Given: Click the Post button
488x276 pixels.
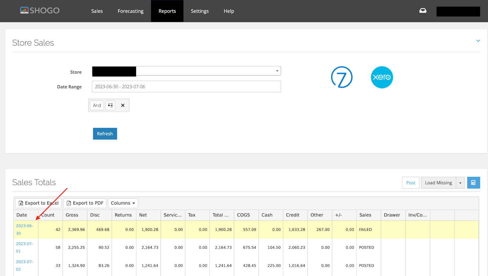Looking at the screenshot, I should click(x=411, y=183).
